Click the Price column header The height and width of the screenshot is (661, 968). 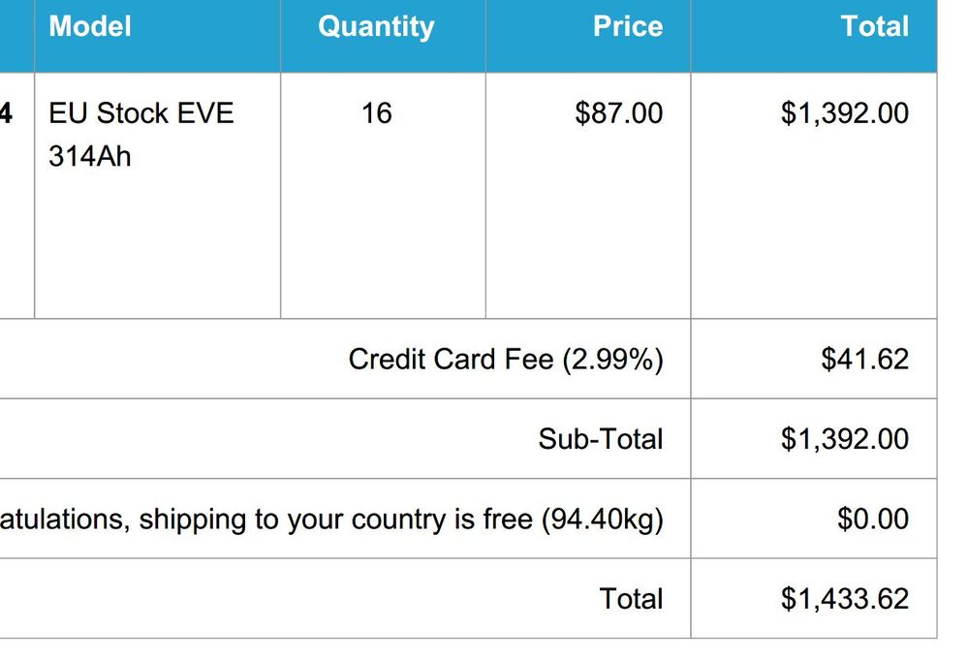pyautogui.click(x=628, y=26)
